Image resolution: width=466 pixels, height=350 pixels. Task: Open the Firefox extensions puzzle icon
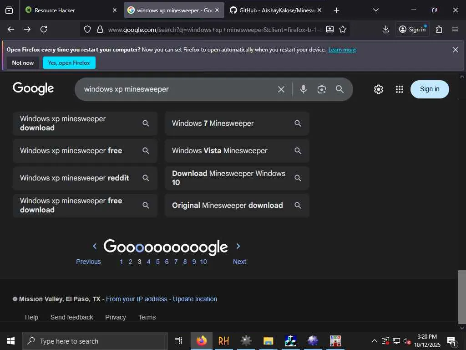click(x=439, y=29)
